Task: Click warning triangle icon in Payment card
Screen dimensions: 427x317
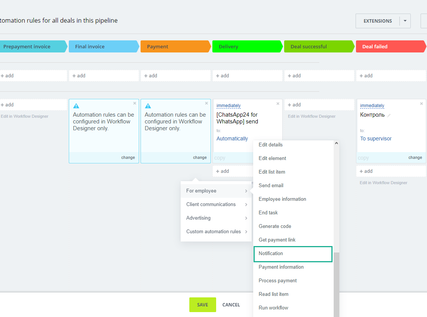Action: (x=148, y=106)
